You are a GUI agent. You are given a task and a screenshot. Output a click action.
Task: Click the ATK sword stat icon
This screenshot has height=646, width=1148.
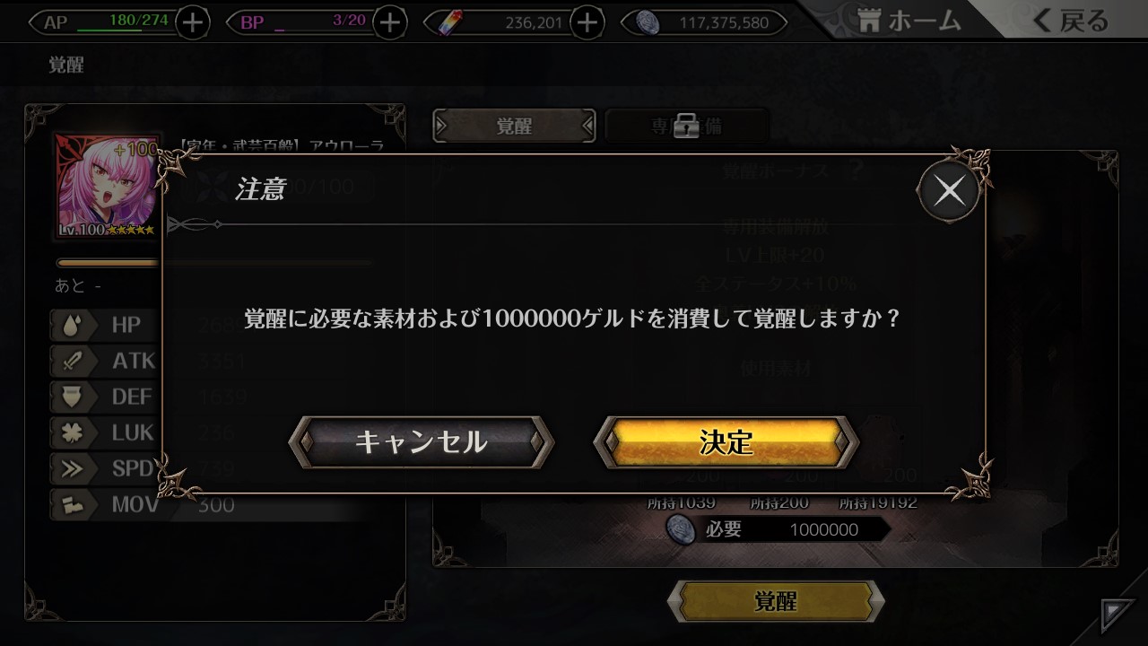pyautogui.click(x=72, y=361)
